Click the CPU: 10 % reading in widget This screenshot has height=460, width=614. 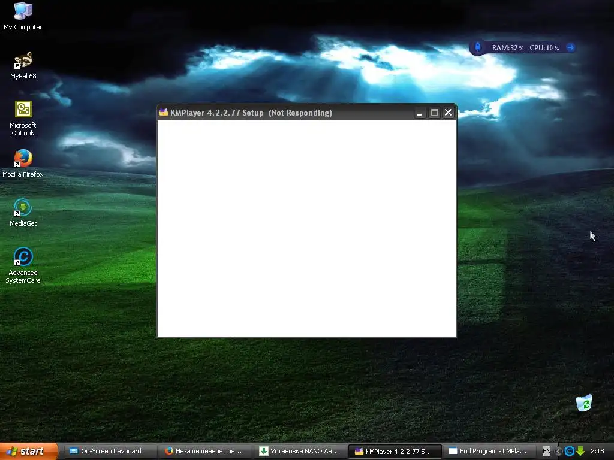click(544, 48)
